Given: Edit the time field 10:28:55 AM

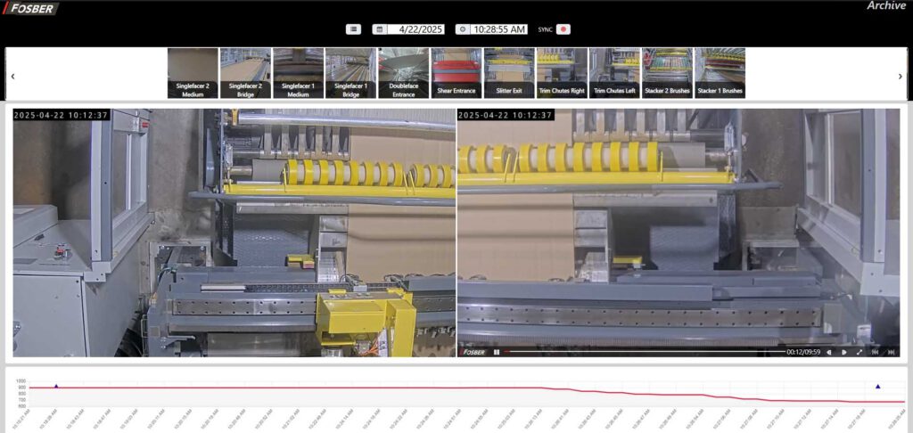Looking at the screenshot, I should 499,29.
